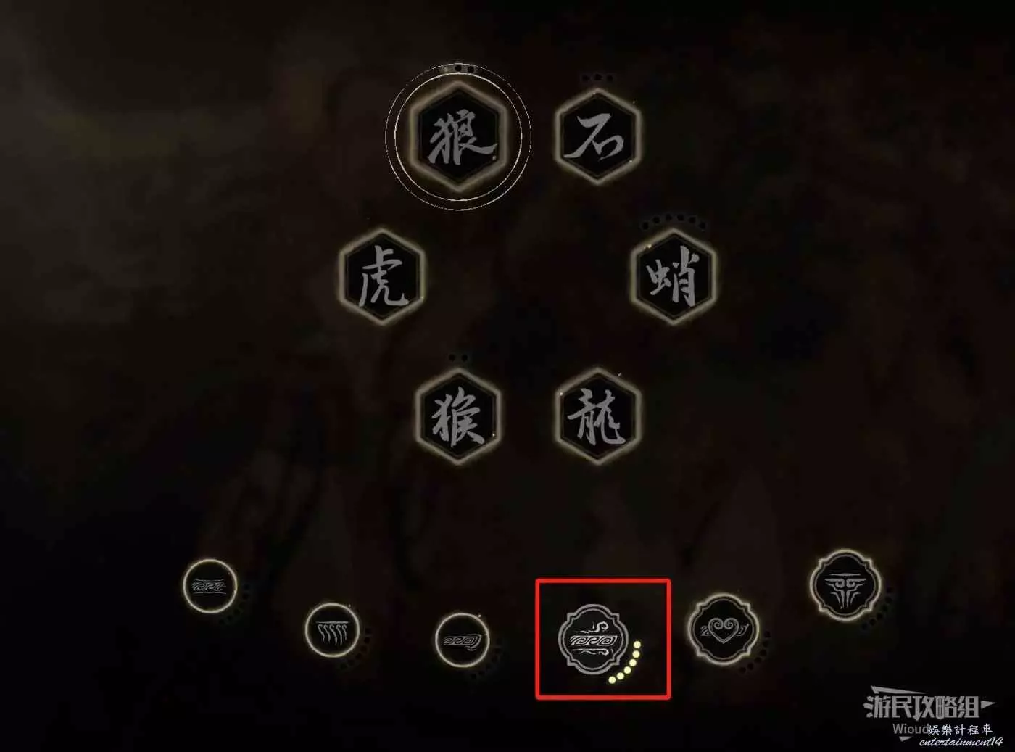Click the entertainment14 watermark text
The image size is (1015, 752).
(x=956, y=742)
